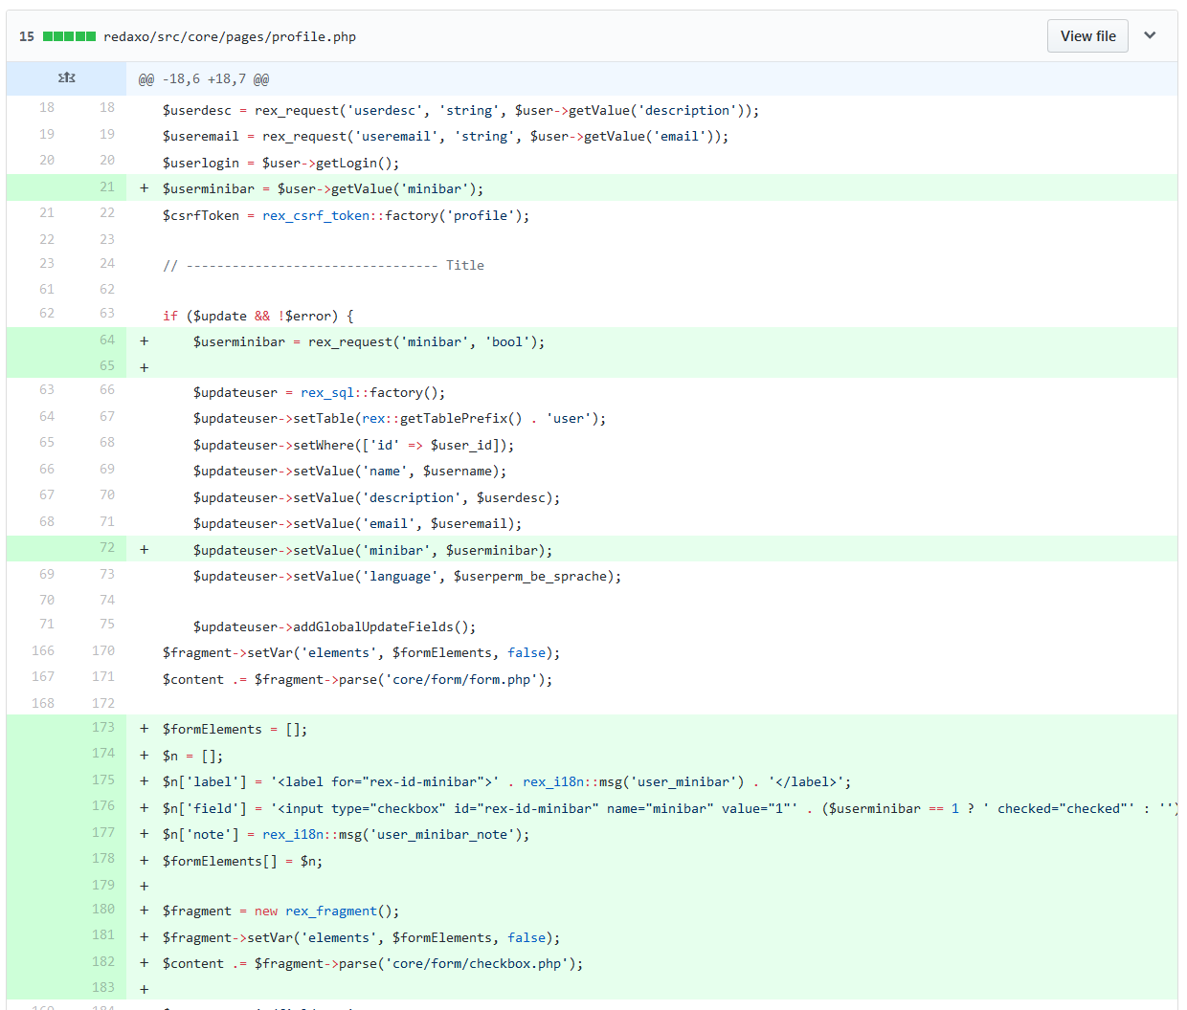1187x1010 pixels.
Task: Select line 63 containing the update condition
Action: tap(268, 315)
